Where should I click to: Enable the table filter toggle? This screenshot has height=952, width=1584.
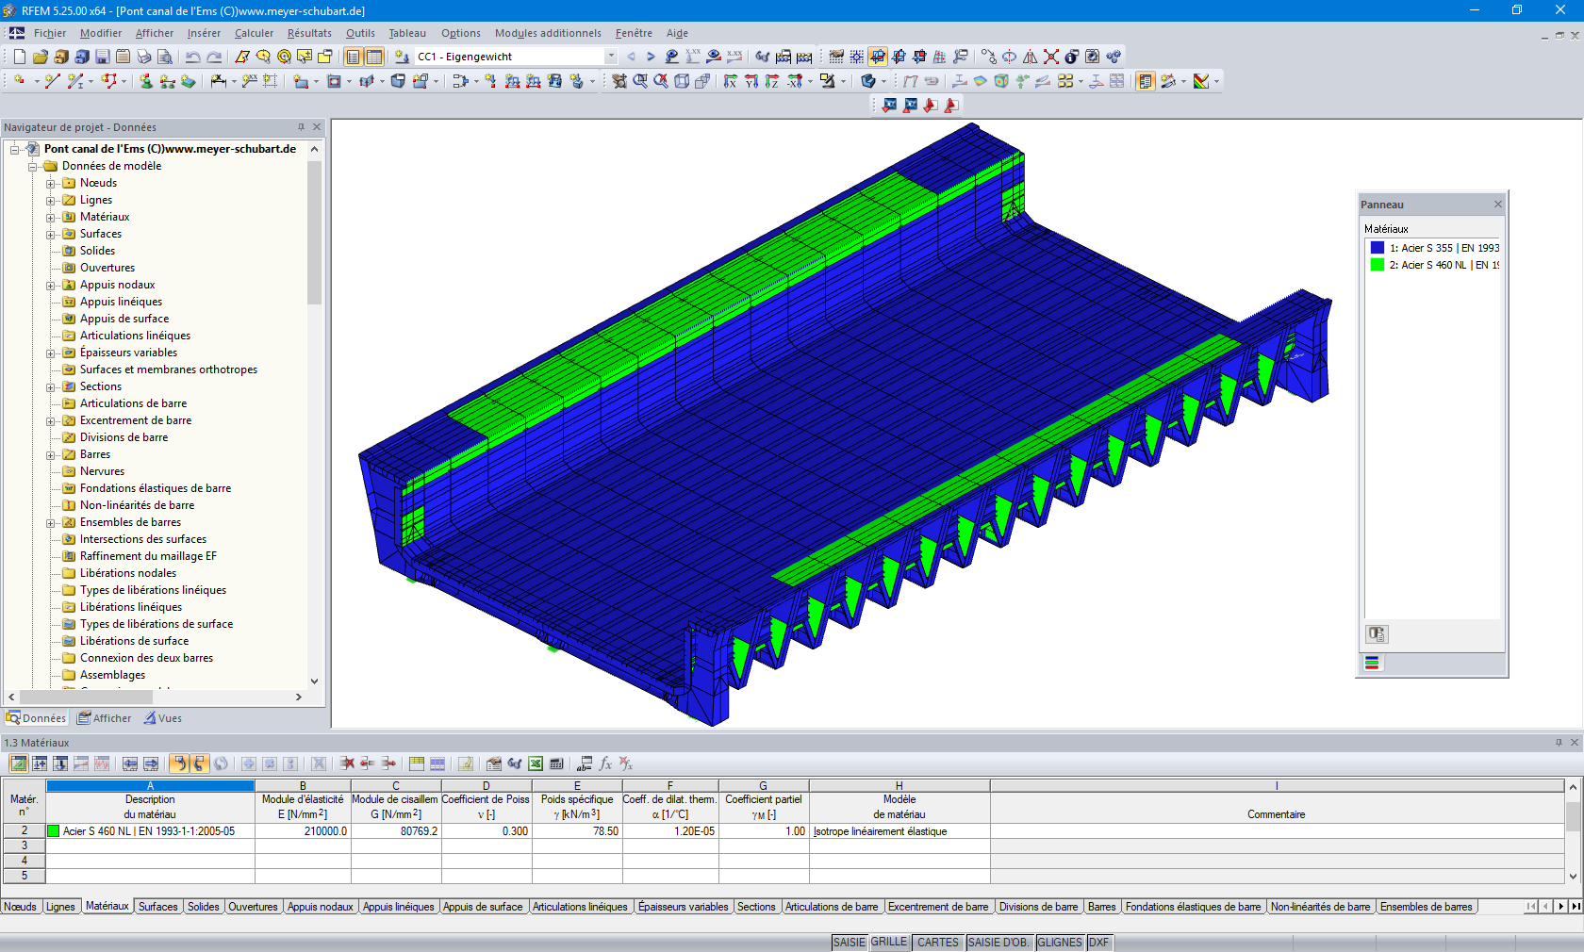[x=464, y=763]
